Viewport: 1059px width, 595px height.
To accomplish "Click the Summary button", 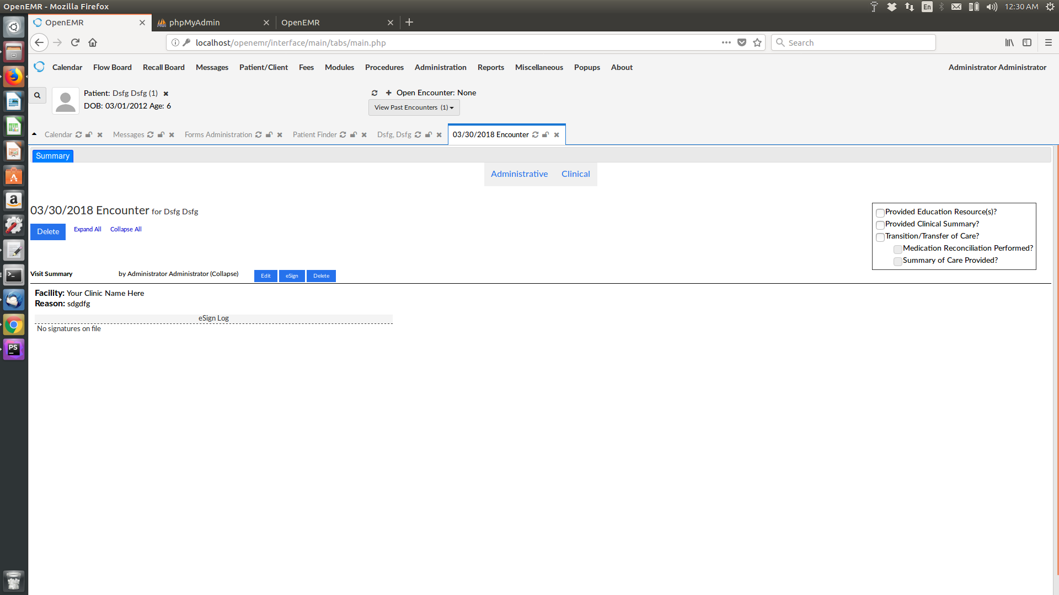I will pyautogui.click(x=52, y=156).
